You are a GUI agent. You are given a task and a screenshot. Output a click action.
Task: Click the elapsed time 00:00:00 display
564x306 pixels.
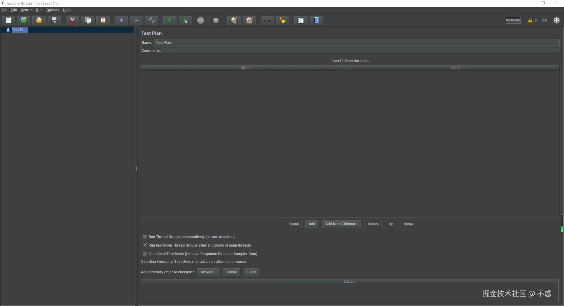coord(513,20)
